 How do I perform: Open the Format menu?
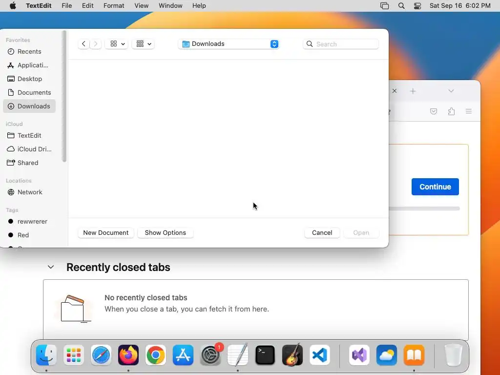click(x=114, y=6)
